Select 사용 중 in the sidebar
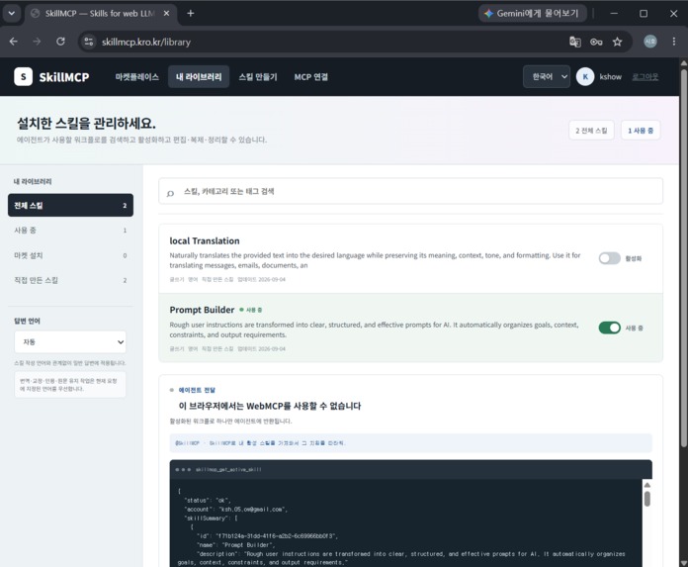The height and width of the screenshot is (567, 688). point(70,231)
